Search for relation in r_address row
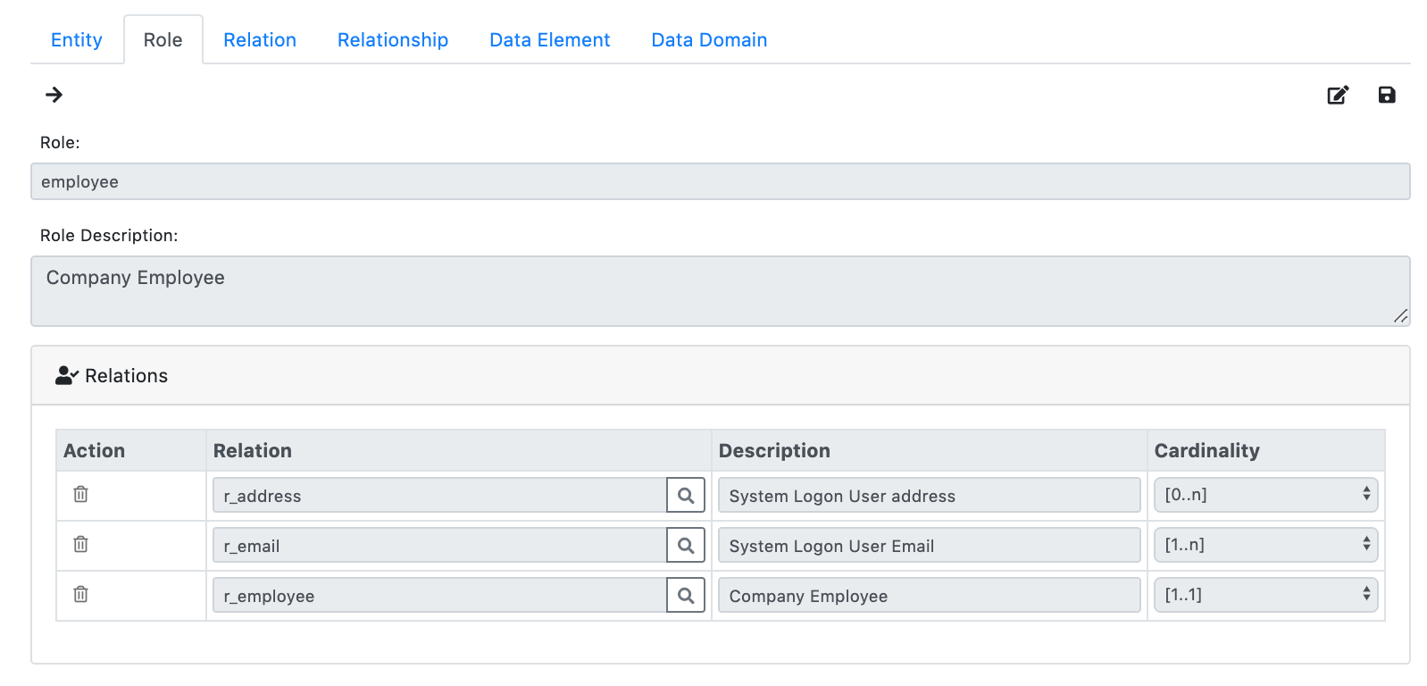Screen dimensions: 1427x686 pyautogui.click(x=685, y=496)
